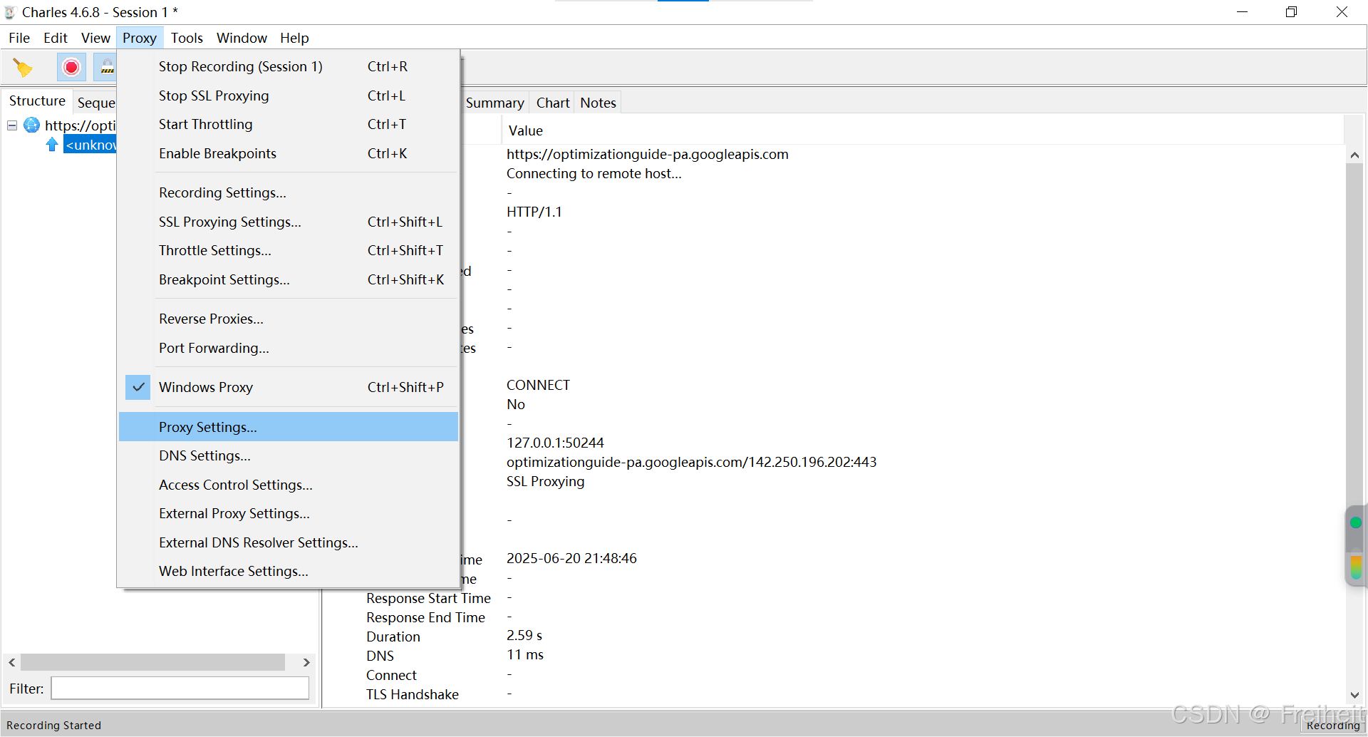Click the SSL proxying lock toolbar icon

106,68
